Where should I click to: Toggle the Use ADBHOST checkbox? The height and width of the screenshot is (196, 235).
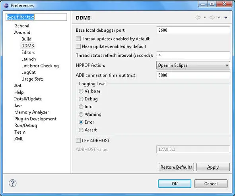(78, 140)
